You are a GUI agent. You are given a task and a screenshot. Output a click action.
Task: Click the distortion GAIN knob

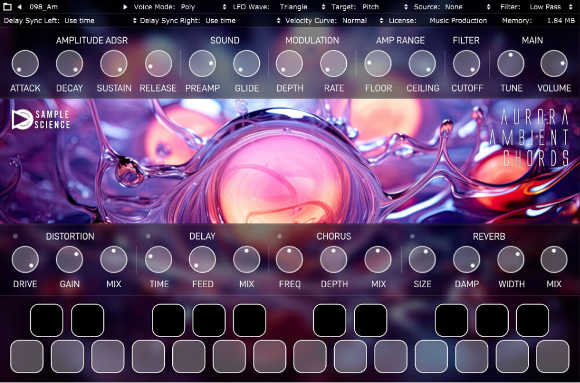(70, 259)
